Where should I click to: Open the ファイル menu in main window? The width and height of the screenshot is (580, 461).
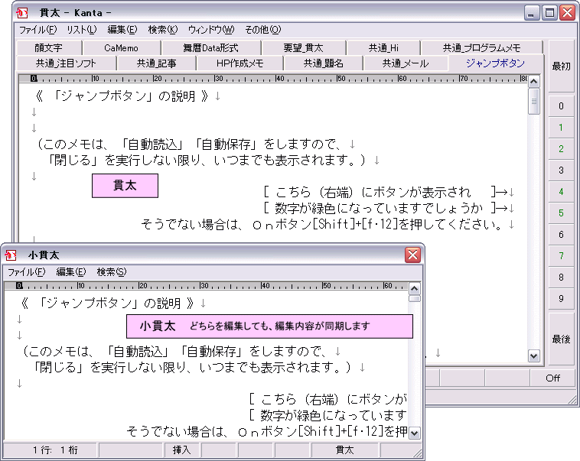[37, 30]
